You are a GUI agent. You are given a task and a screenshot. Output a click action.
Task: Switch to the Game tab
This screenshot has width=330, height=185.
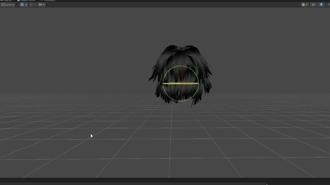click(6, 1)
